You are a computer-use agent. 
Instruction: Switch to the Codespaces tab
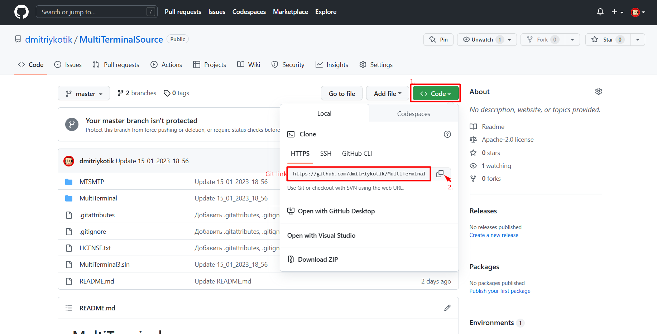(413, 113)
